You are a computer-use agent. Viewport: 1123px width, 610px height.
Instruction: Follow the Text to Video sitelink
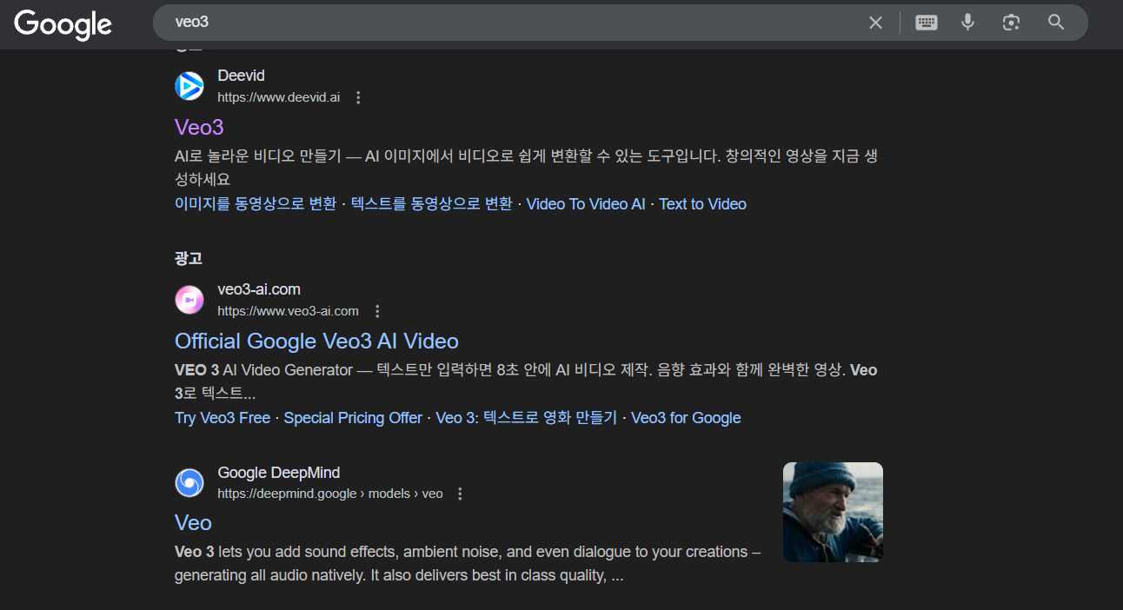click(x=702, y=204)
